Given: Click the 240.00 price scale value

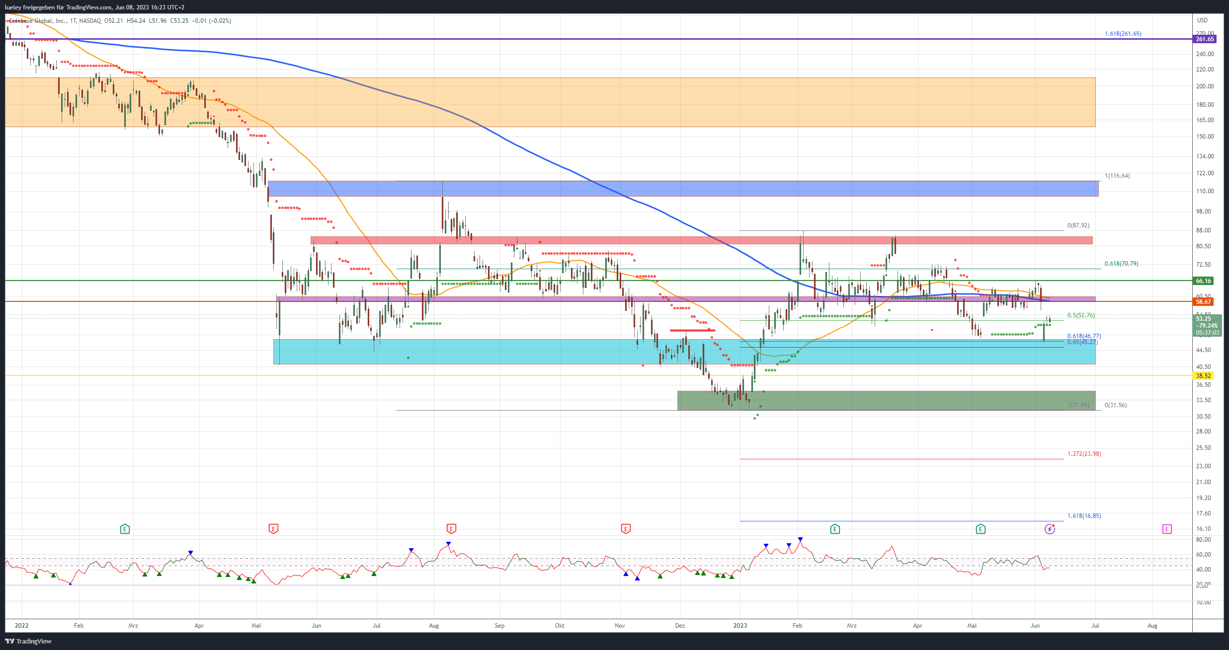Looking at the screenshot, I should (1205, 54).
